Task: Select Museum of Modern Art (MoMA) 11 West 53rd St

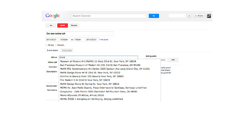Action: coord(110,61)
